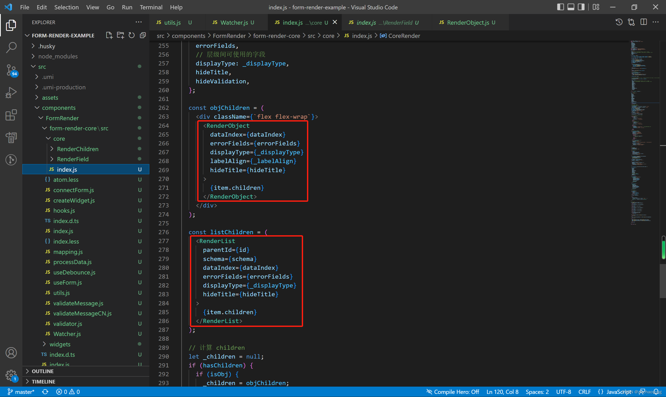Click the code minimap overview
The height and width of the screenshot is (397, 666).
(645, 132)
